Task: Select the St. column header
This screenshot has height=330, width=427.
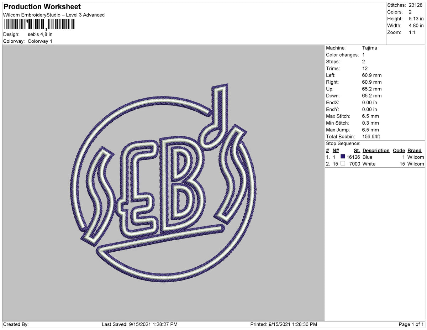Action: click(x=357, y=150)
